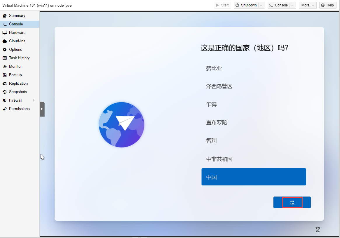Click the Cloud-Init cloud icon
The image size is (340, 238).
click(5, 41)
